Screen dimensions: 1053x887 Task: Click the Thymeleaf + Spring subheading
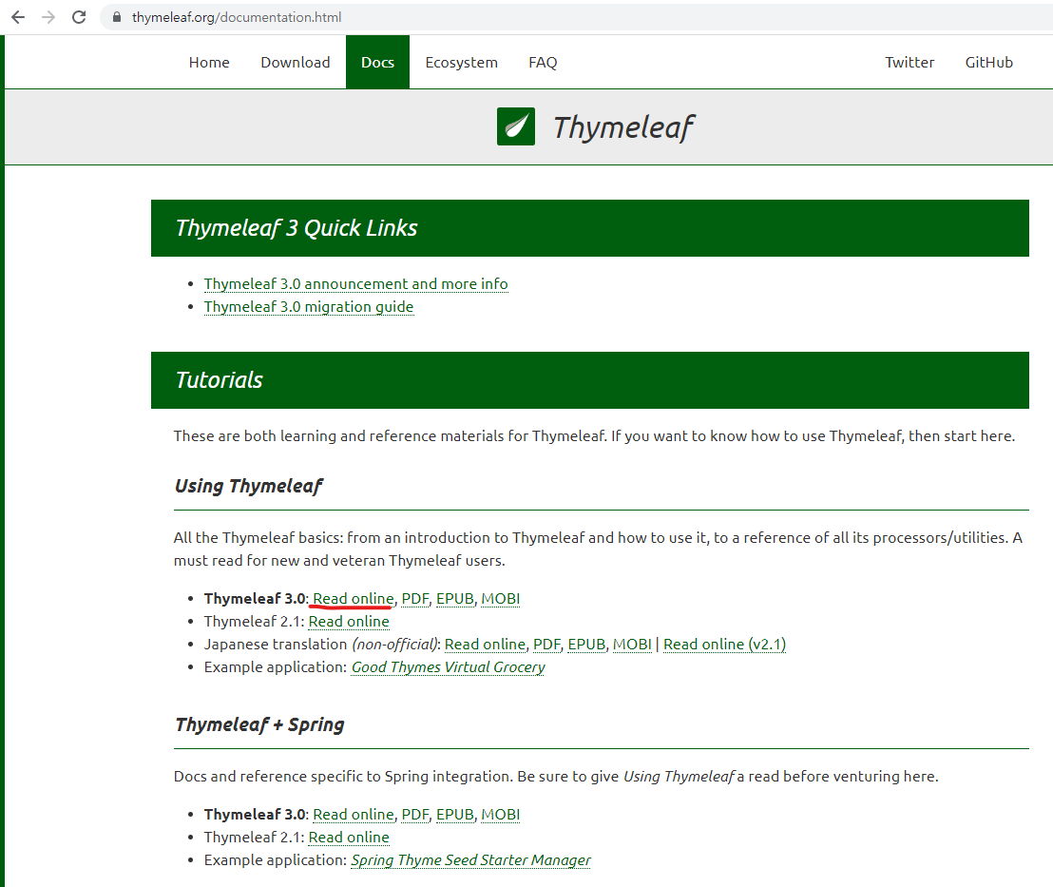click(259, 724)
